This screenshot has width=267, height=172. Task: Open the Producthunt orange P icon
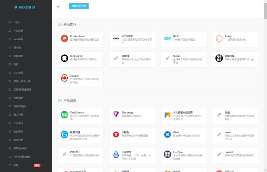[x=65, y=38]
